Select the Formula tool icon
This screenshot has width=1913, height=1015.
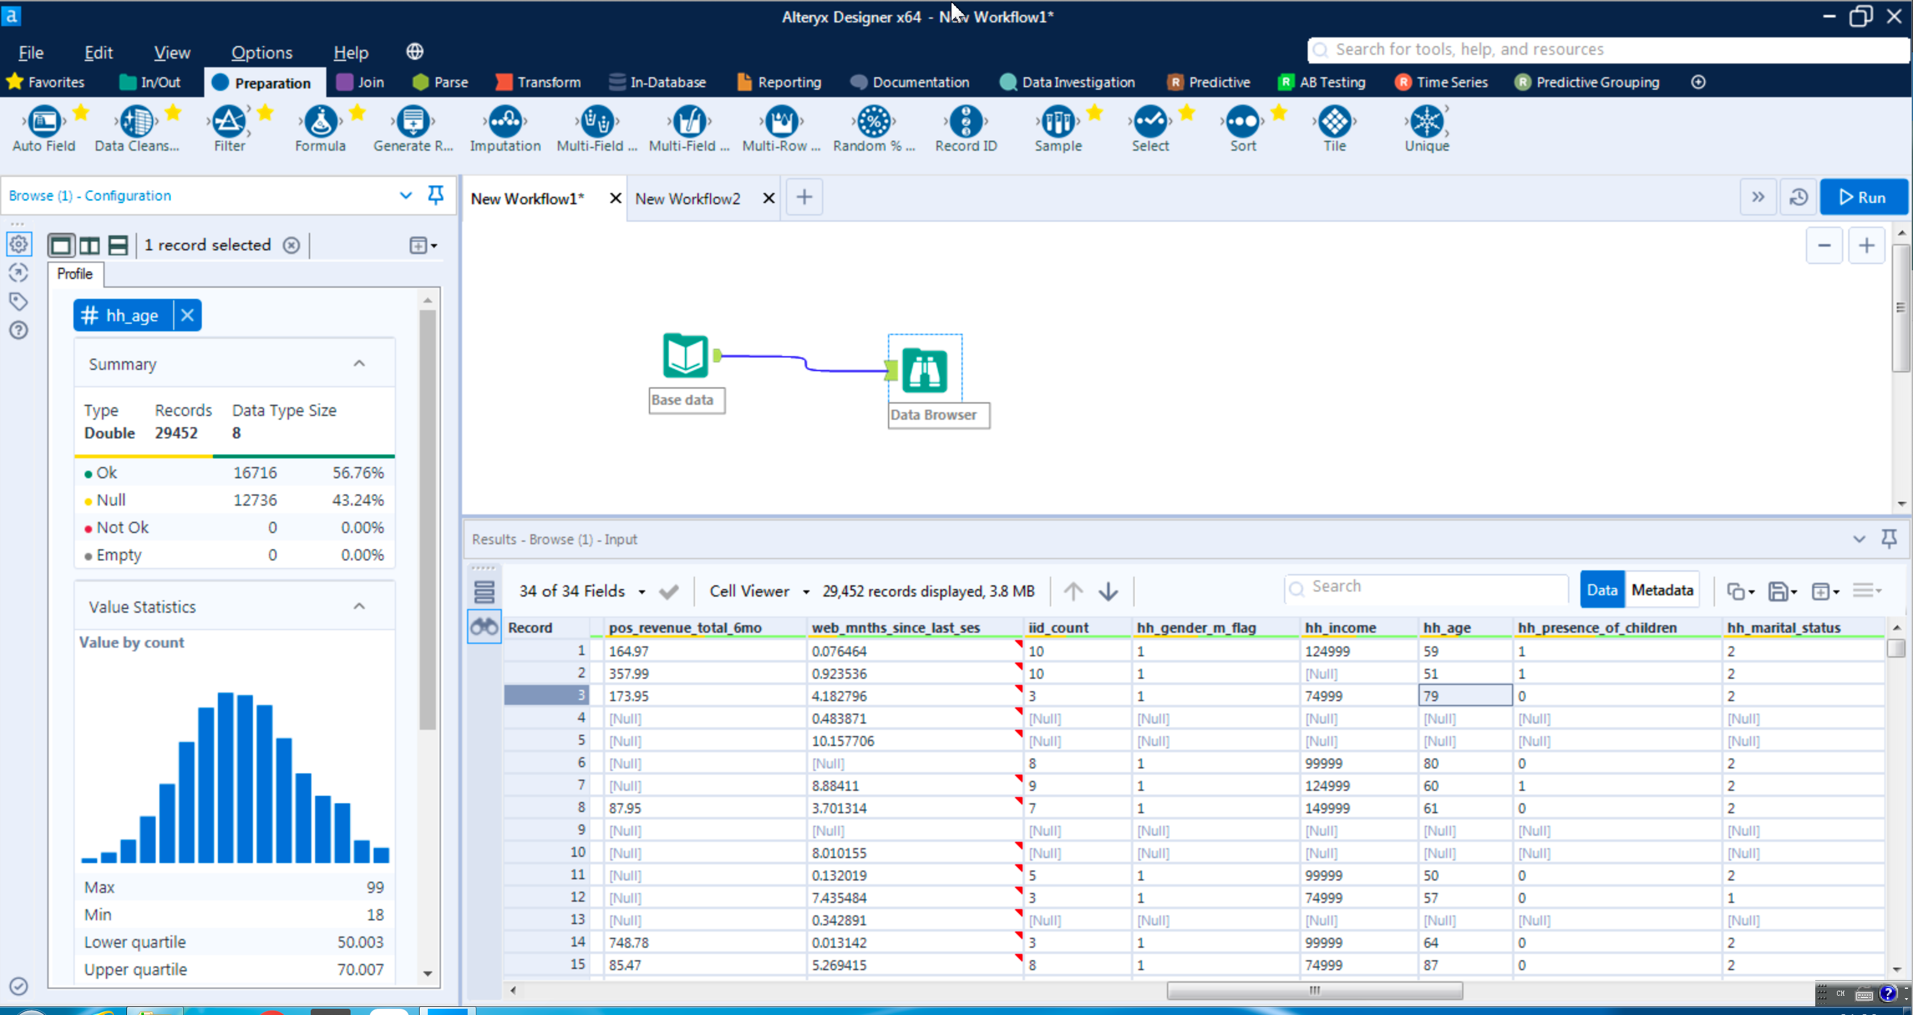click(320, 120)
